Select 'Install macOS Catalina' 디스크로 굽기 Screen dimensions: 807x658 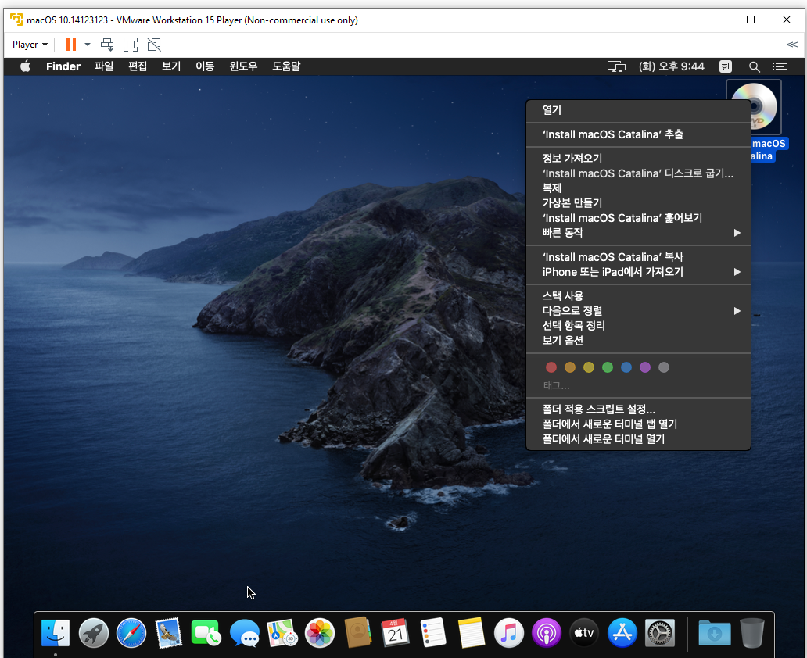pos(638,173)
